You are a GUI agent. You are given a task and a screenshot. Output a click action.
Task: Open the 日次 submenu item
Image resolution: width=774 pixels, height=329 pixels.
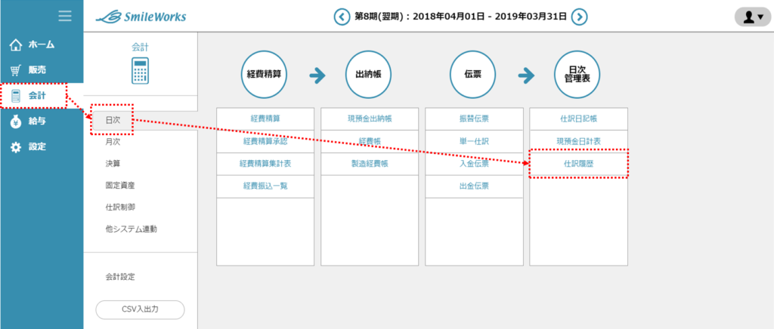coord(113,120)
